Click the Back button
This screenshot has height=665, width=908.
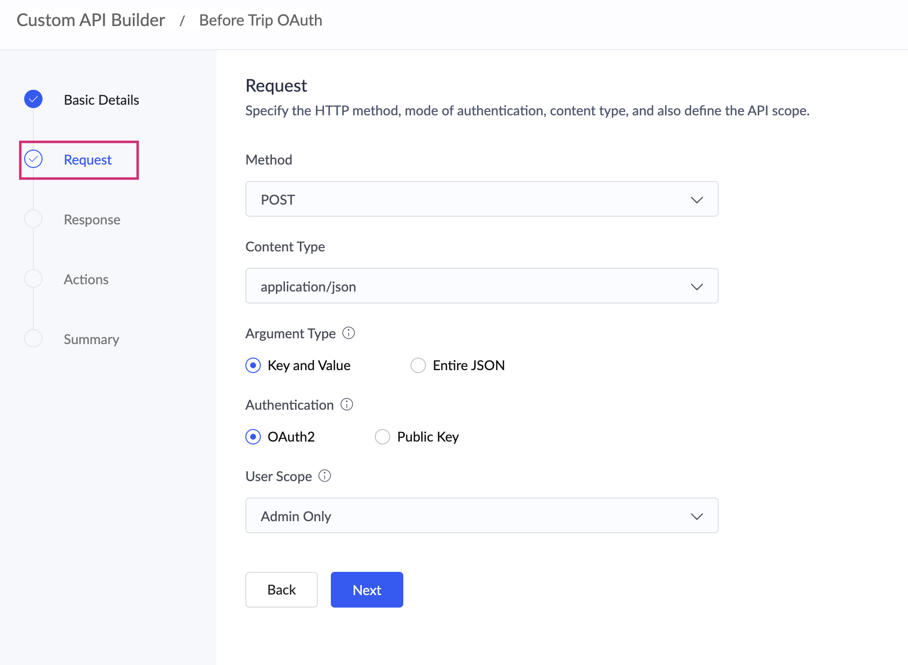tap(282, 590)
